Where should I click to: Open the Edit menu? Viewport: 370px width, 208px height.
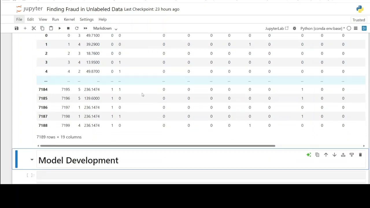point(30,19)
